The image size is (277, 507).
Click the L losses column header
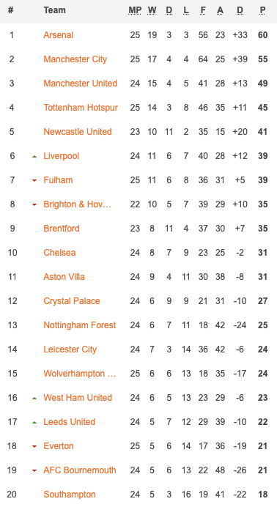click(186, 10)
